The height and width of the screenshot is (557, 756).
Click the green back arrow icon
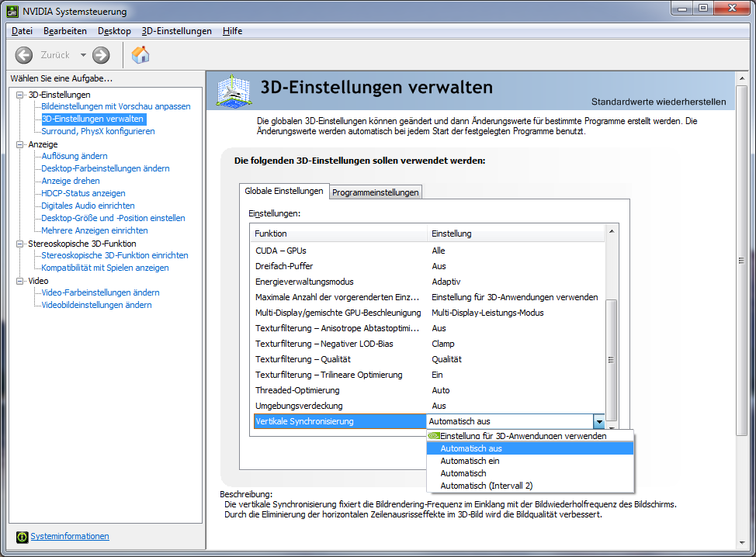point(24,55)
